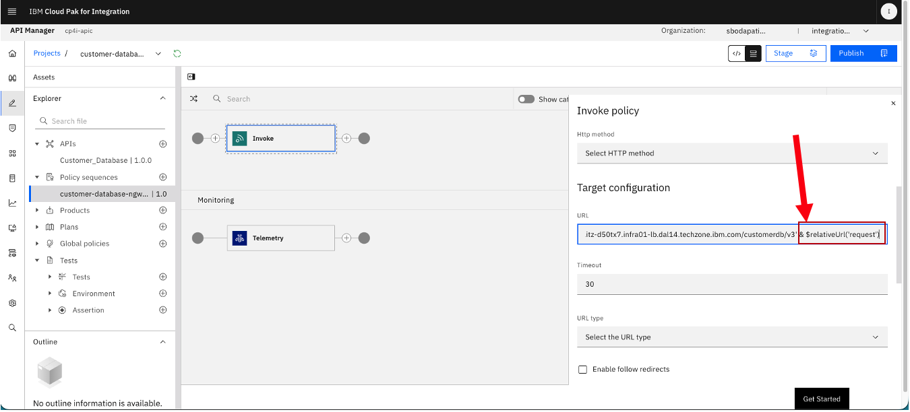Click the Projects breadcrumb link
Image resolution: width=910 pixels, height=412 pixels.
point(47,53)
